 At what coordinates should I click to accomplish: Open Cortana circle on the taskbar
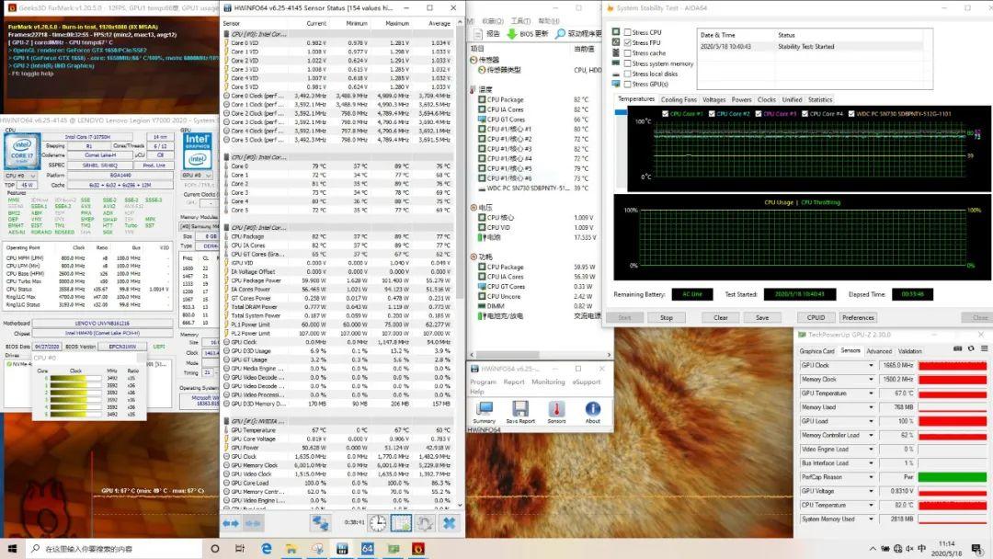[x=214, y=548]
